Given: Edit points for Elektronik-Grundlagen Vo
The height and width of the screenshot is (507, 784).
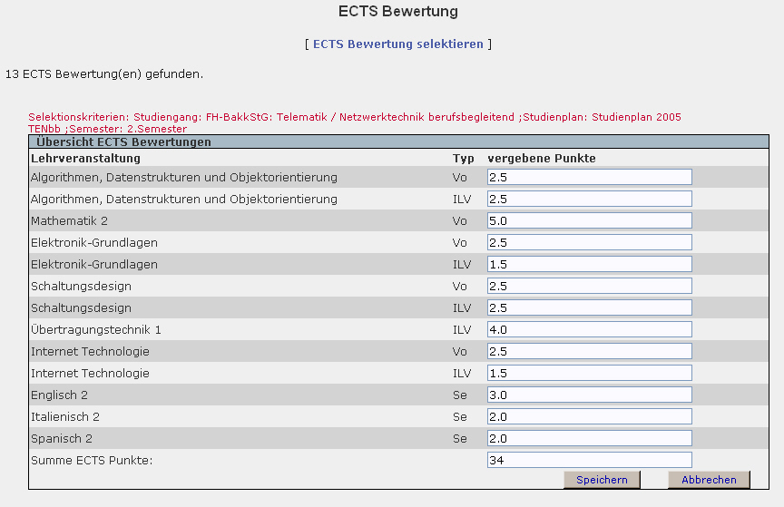Looking at the screenshot, I should 590,242.
